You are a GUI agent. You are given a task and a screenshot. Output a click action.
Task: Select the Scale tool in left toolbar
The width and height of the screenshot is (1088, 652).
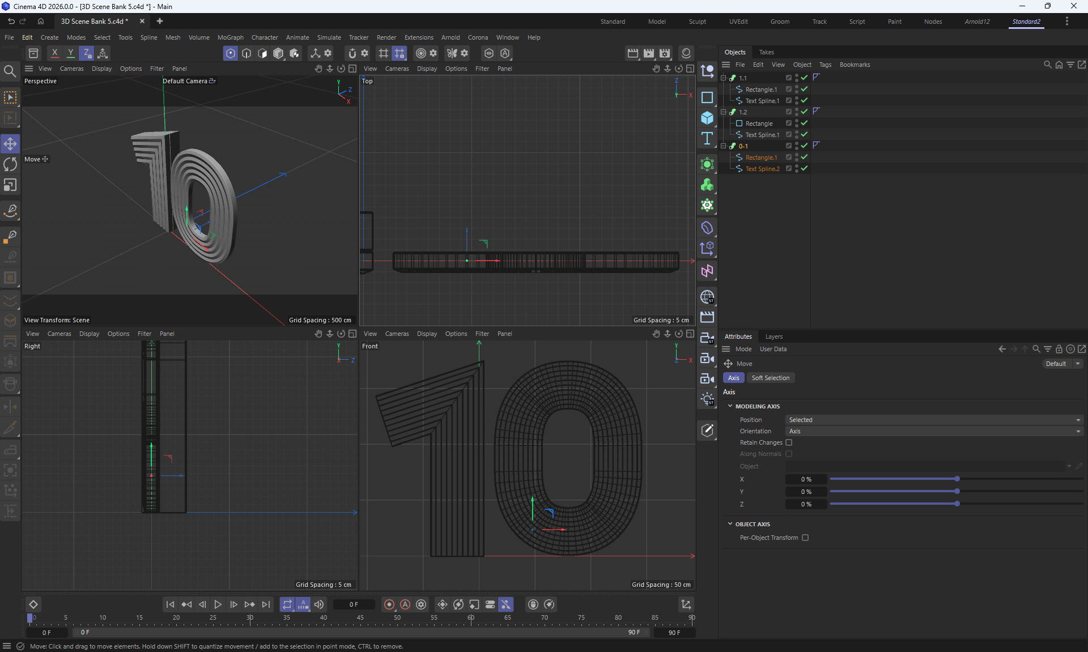(10, 185)
